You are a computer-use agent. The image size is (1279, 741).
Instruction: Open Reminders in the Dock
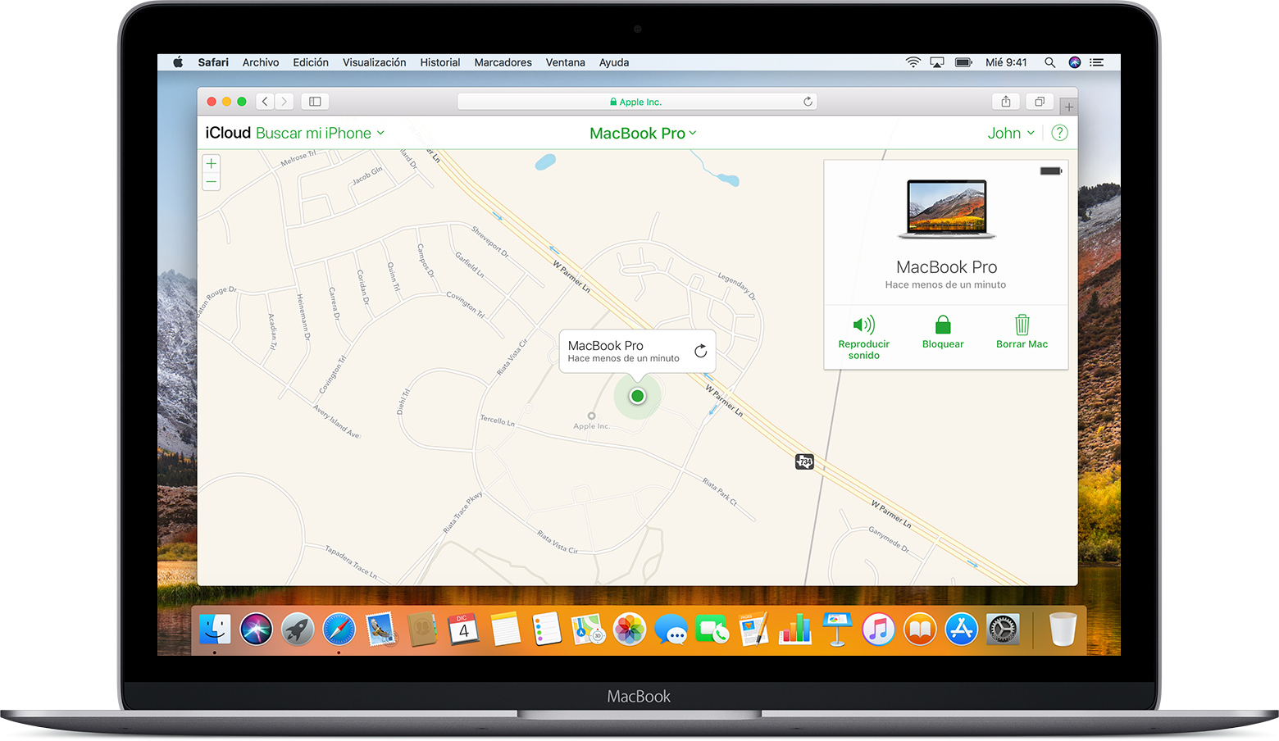547,630
